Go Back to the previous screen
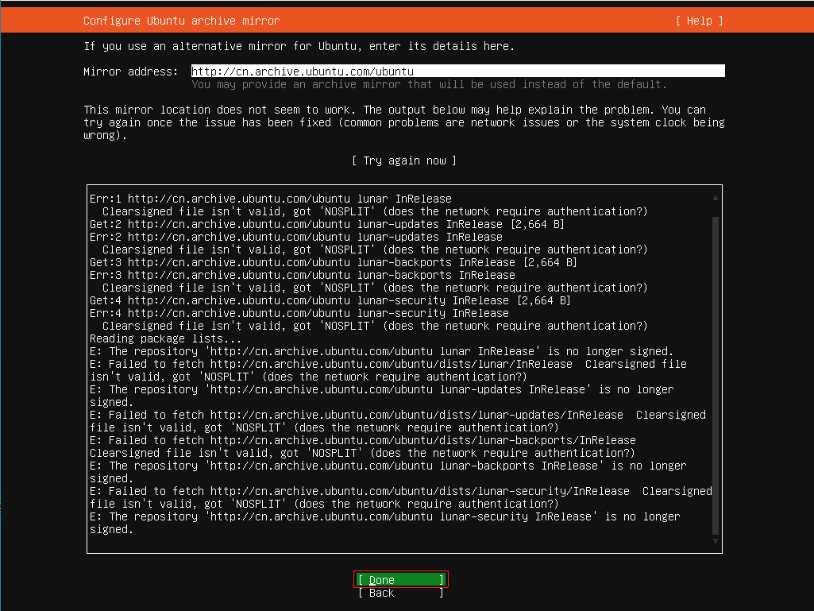The height and width of the screenshot is (611, 814). pos(401,593)
